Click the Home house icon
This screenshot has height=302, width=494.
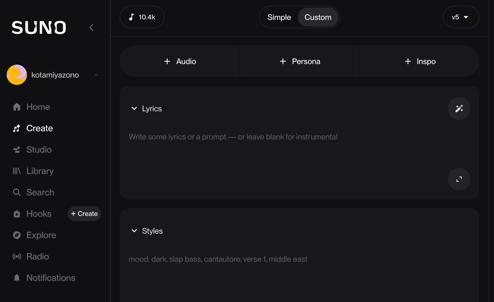point(17,107)
